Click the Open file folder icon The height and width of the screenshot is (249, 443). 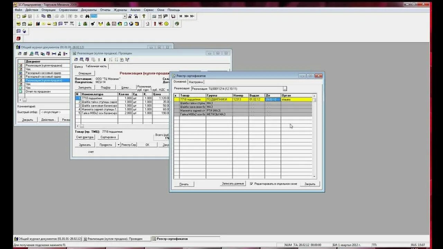(24, 16)
